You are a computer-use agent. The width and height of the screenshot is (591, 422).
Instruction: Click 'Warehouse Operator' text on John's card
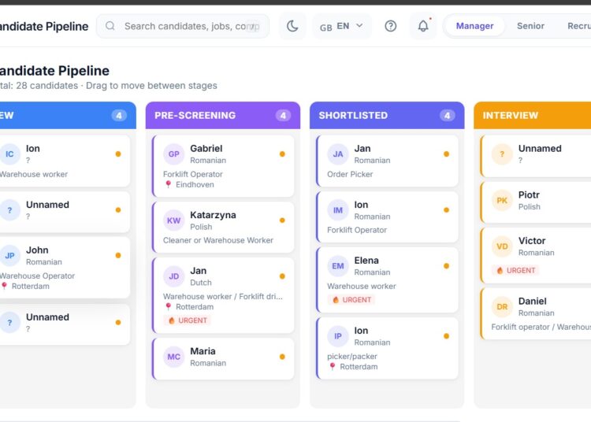37,276
